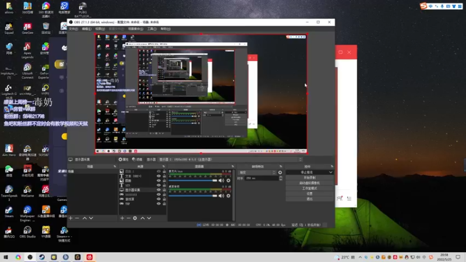Move scene down with arrow icon
This screenshot has width=466, height=262.
91,218
